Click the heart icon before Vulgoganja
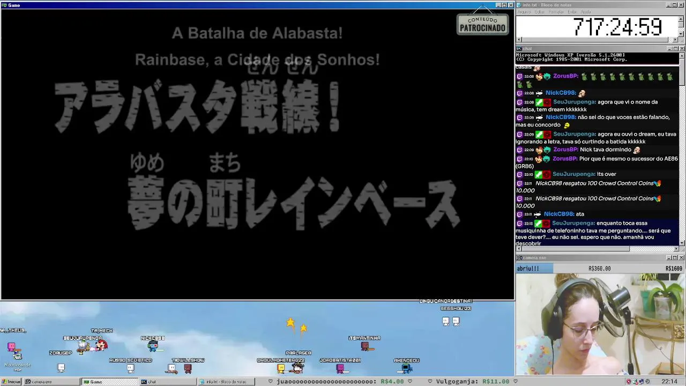The height and width of the screenshot is (386, 686). pos(430,382)
